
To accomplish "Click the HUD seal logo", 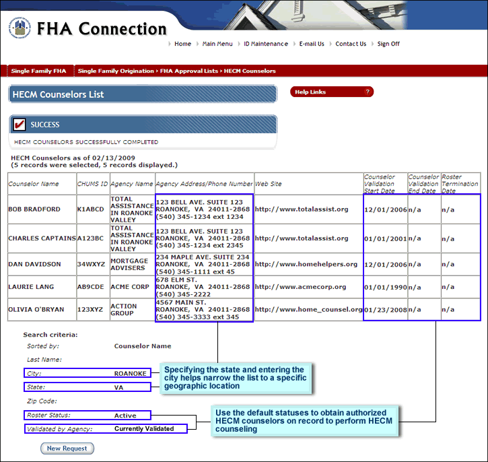I will tap(20, 28).
